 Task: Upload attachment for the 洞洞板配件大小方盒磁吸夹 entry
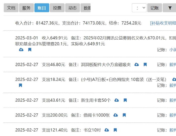point(137,64)
